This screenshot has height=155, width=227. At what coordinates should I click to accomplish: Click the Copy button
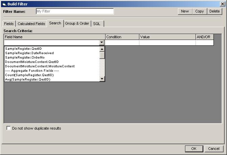coord(200,11)
